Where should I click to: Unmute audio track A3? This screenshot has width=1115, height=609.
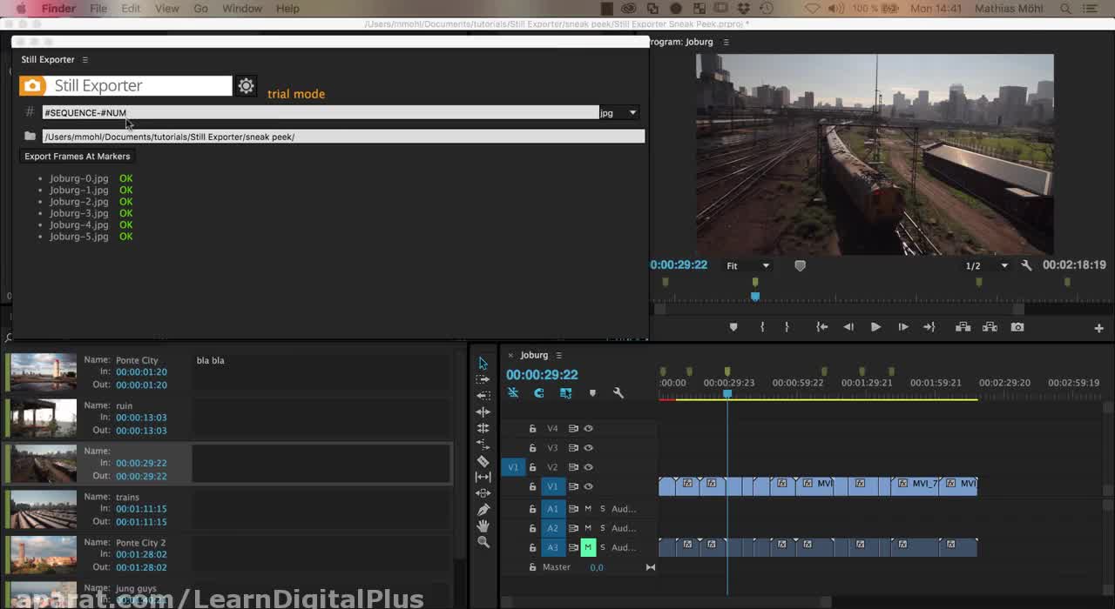tap(588, 547)
